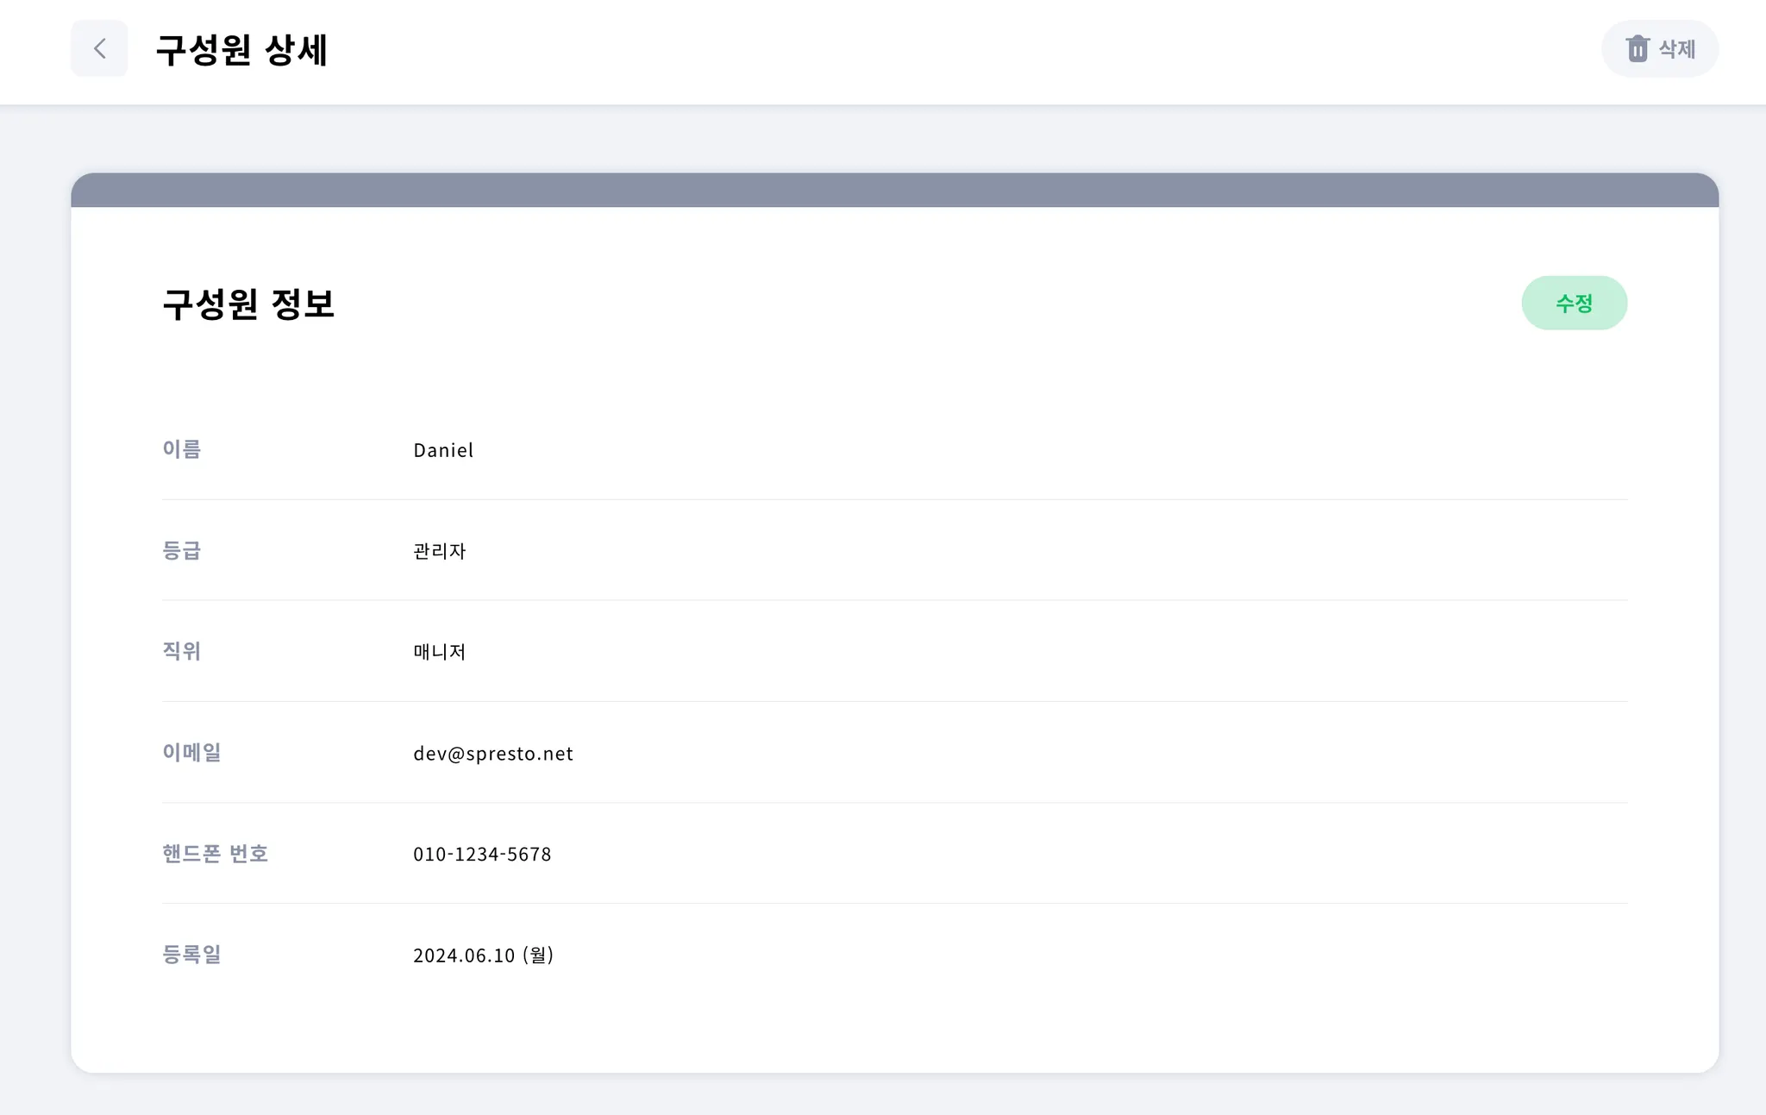
Task: Click the phone number 010-1234-5678
Action: (x=482, y=854)
